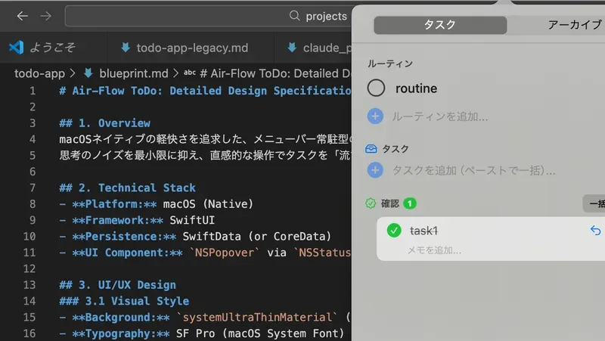The width and height of the screenshot is (605, 341).
Task: Click the task1 title text
Action: click(x=423, y=231)
